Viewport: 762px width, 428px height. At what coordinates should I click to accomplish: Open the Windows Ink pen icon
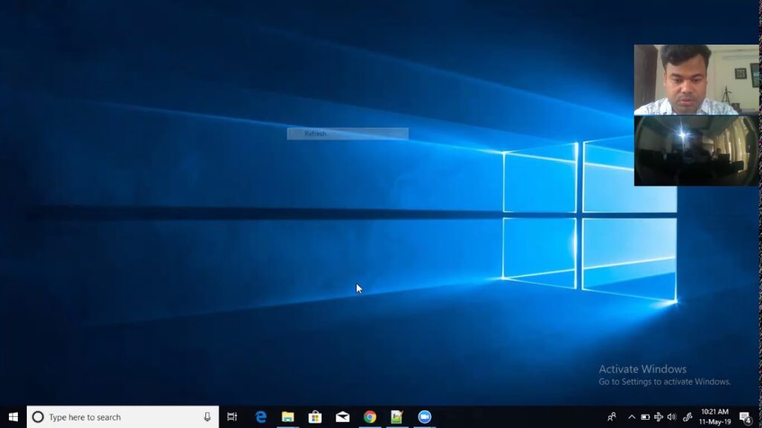688,417
